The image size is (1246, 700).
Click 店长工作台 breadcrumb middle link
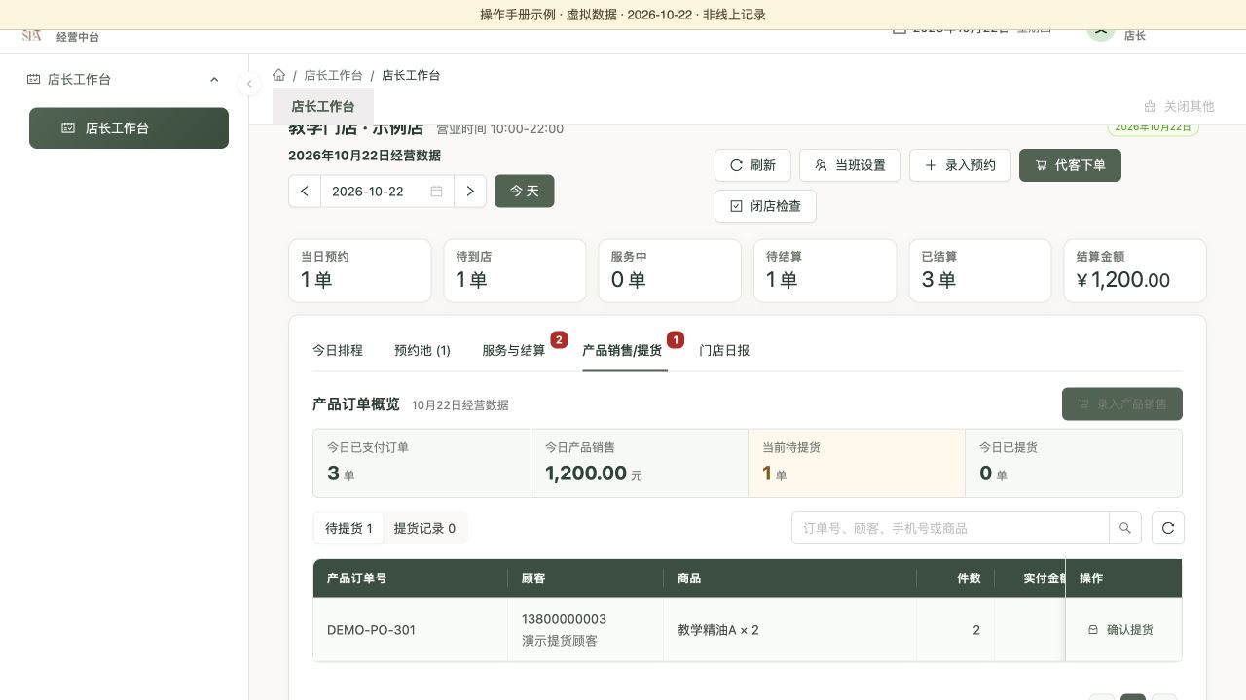pos(333,75)
